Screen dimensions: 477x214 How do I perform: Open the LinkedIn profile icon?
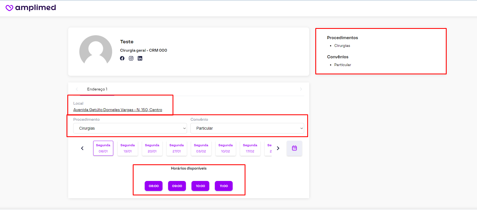[x=140, y=58]
